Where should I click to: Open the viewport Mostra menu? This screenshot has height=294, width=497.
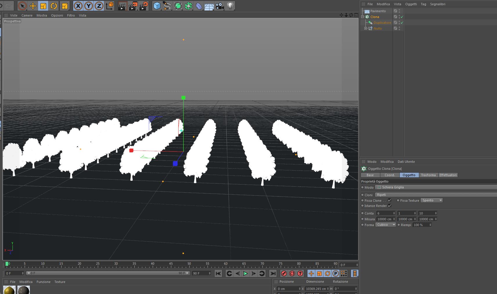(42, 15)
